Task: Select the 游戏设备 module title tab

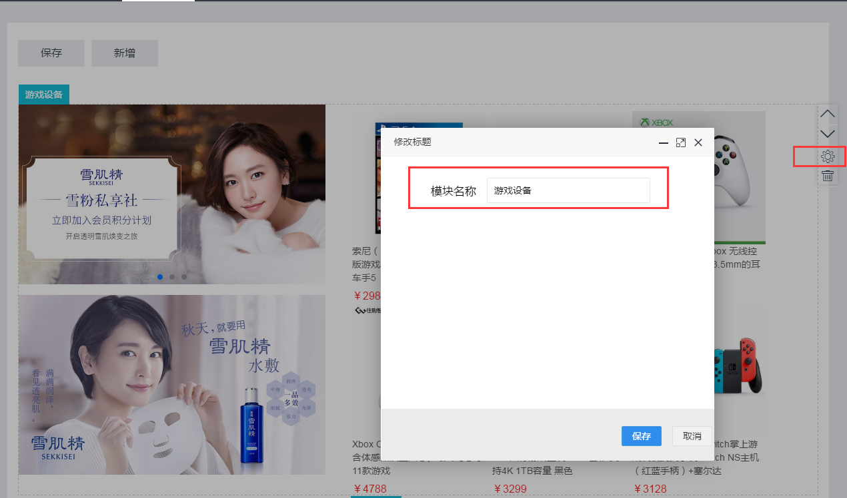Action: [44, 95]
